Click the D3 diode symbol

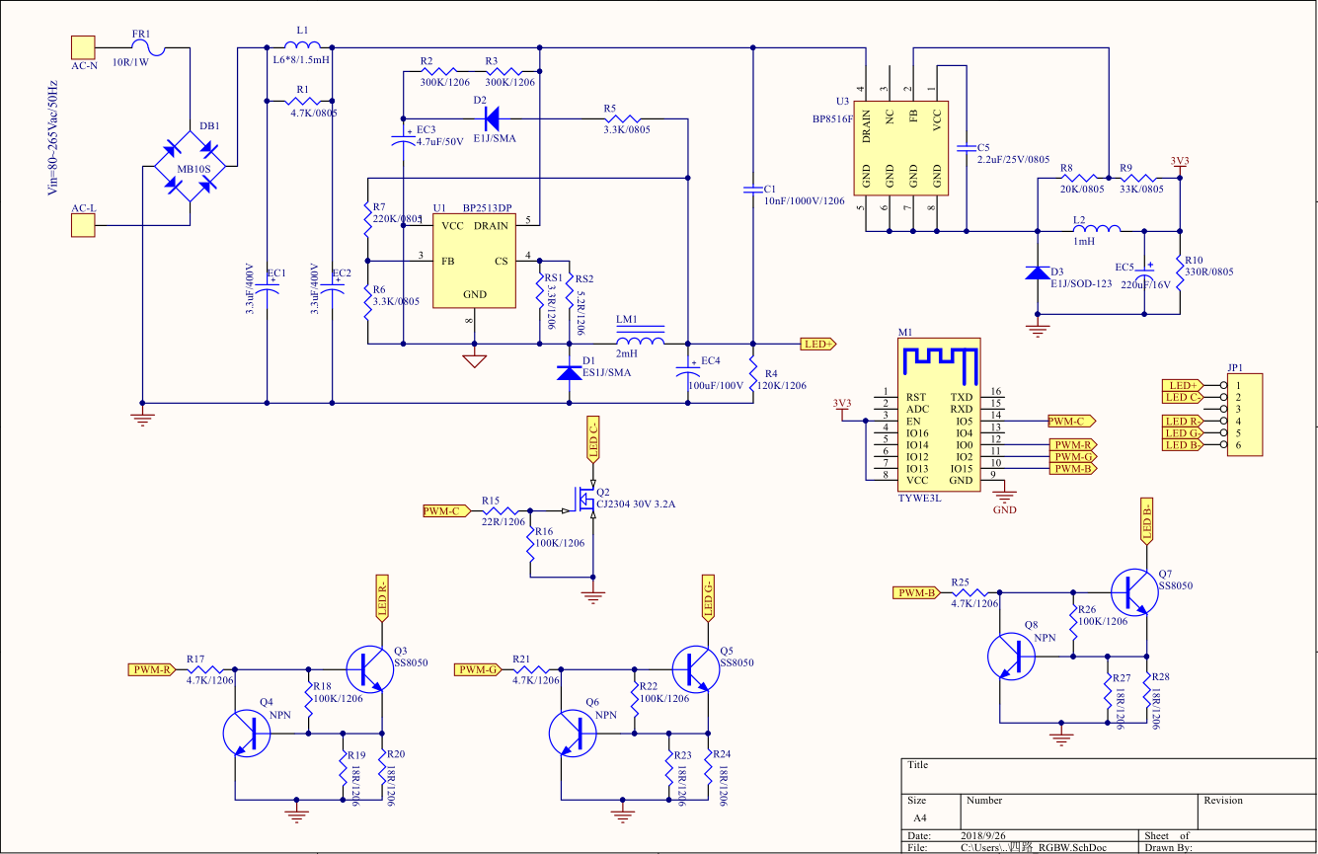[1037, 272]
